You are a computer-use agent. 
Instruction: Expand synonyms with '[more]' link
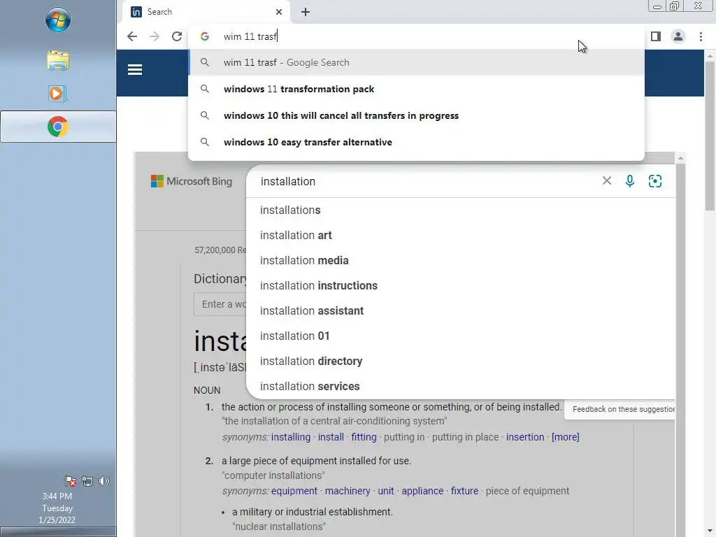coord(565,437)
